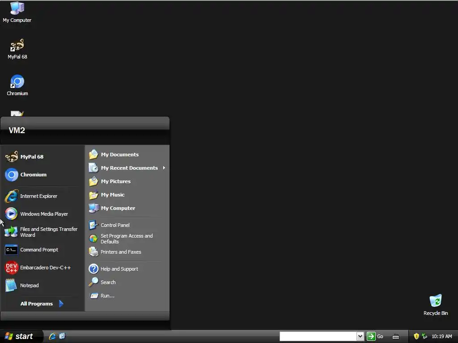The width and height of the screenshot is (458, 343).
Task: Click the VM2 user name header
Action: tap(17, 130)
